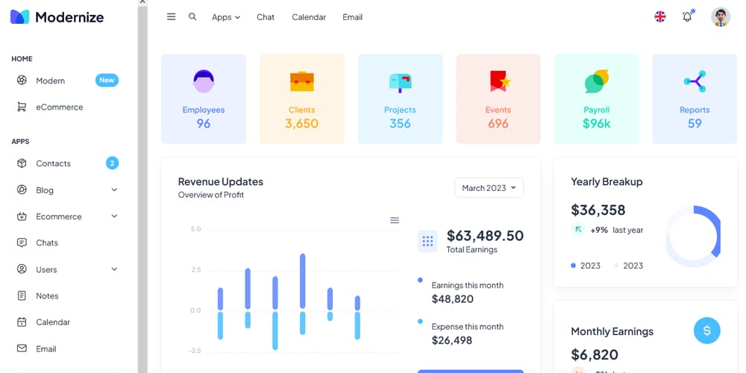Image resolution: width=746 pixels, height=373 pixels.
Task: Click the sidebar Calendar icon
Action: tap(22, 322)
